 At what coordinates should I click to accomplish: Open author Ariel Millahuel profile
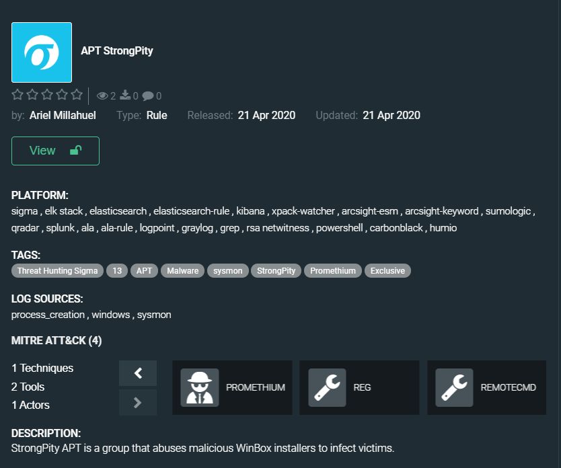click(x=63, y=116)
